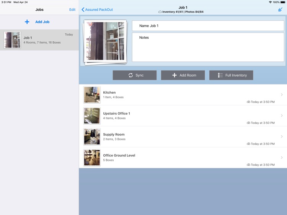
Task: Open Supply Room via its chevron
Action: click(x=282, y=137)
